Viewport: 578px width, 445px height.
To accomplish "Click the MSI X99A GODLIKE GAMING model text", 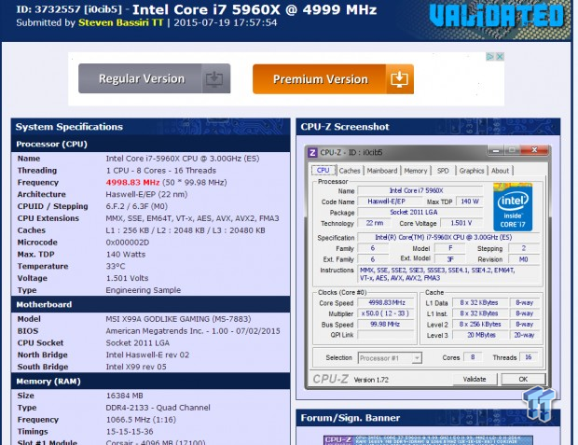I will [x=178, y=319].
